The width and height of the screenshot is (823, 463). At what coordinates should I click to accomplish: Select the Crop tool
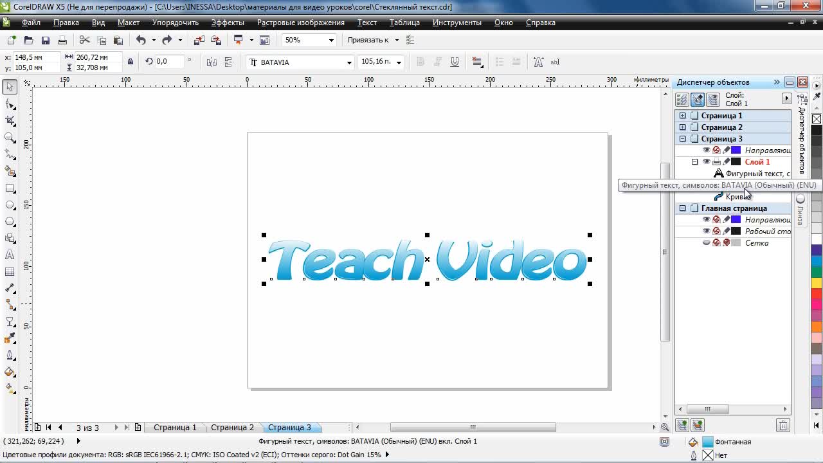tap(10, 120)
